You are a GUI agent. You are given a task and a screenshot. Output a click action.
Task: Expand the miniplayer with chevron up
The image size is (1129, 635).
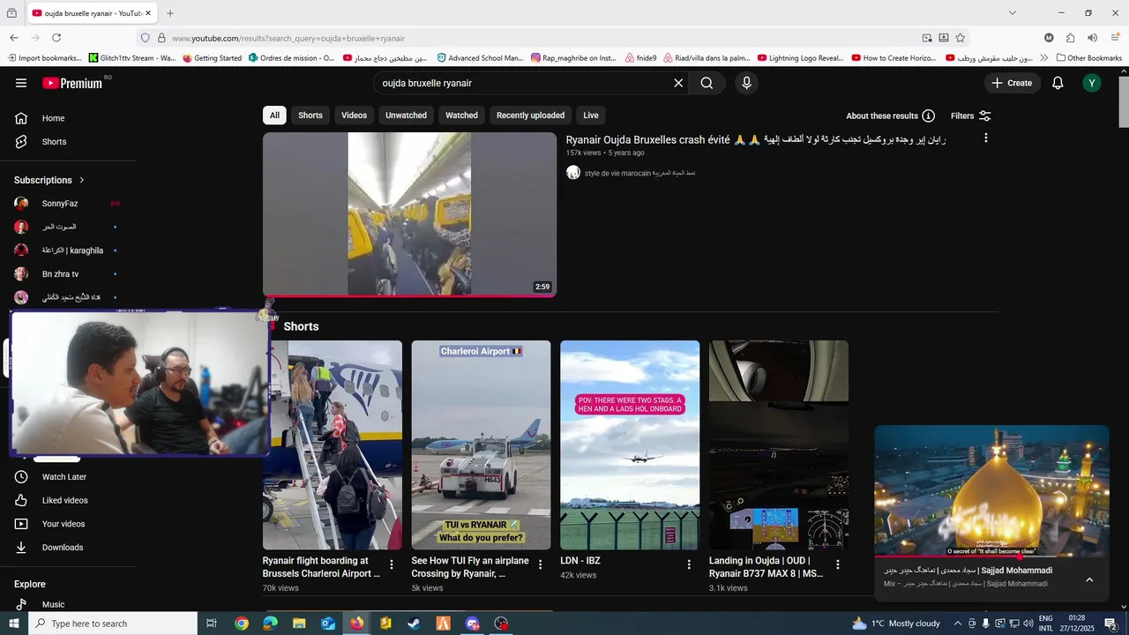tap(1089, 579)
